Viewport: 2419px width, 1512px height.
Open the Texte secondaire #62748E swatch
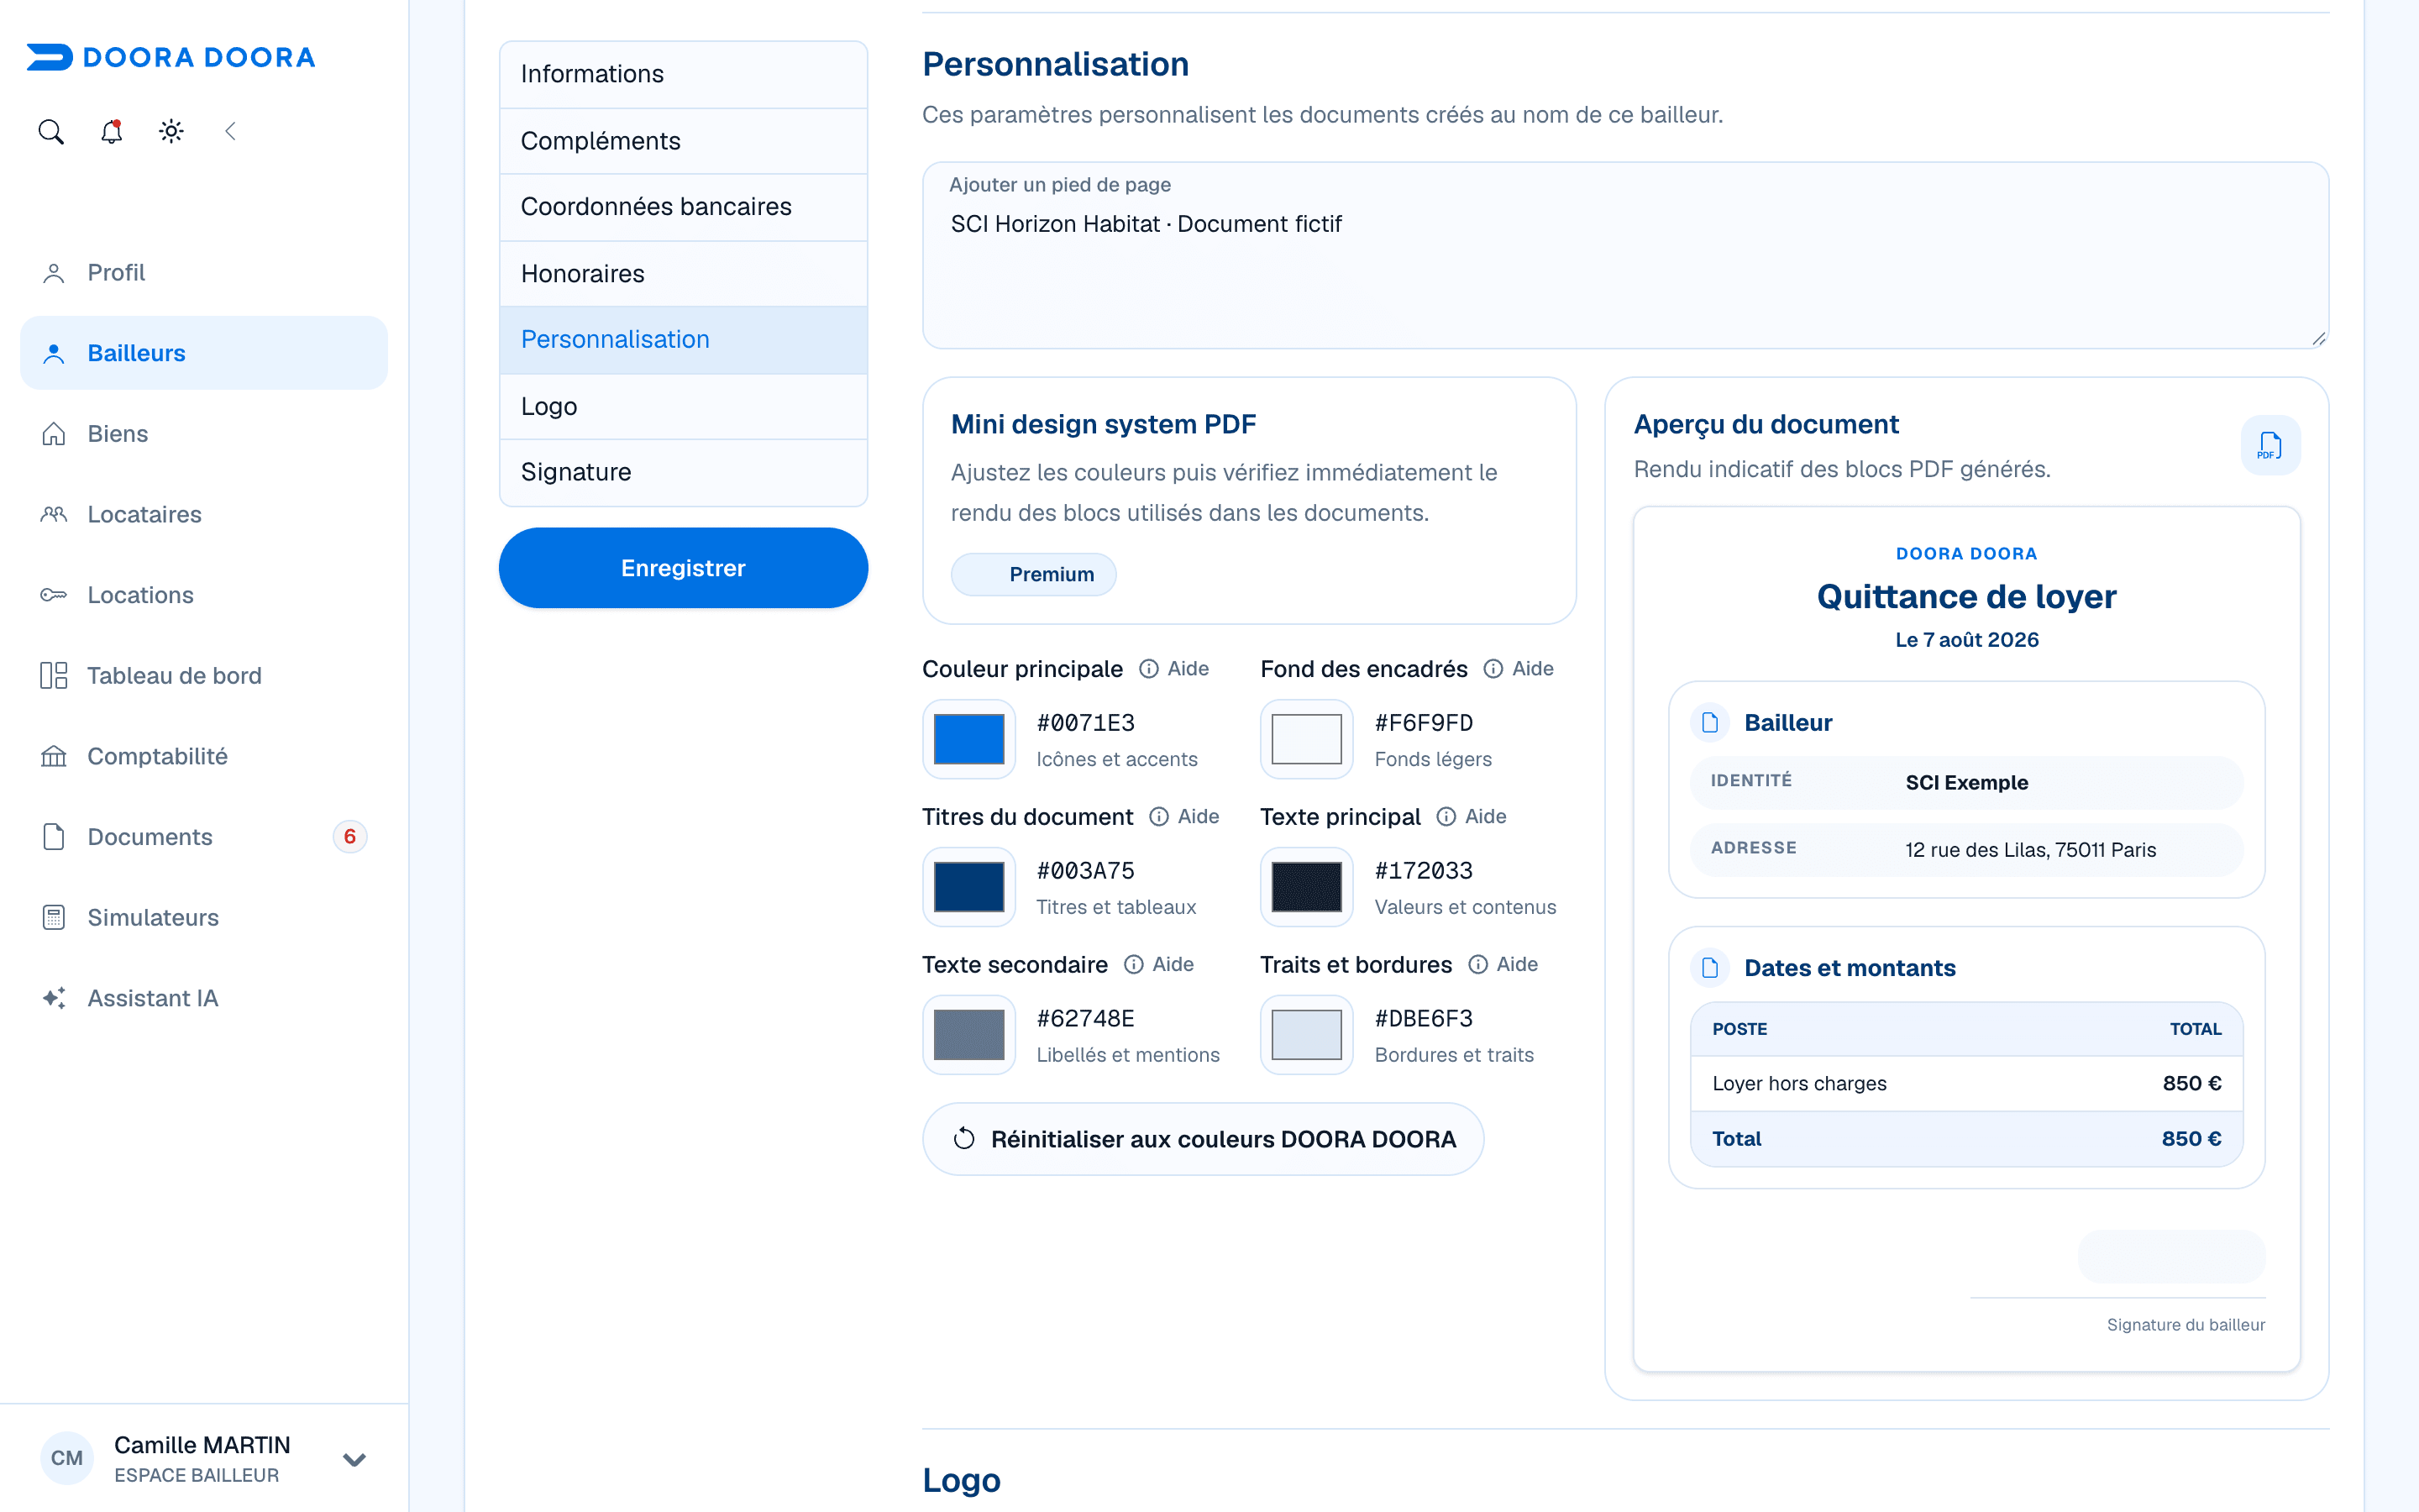pos(968,1035)
